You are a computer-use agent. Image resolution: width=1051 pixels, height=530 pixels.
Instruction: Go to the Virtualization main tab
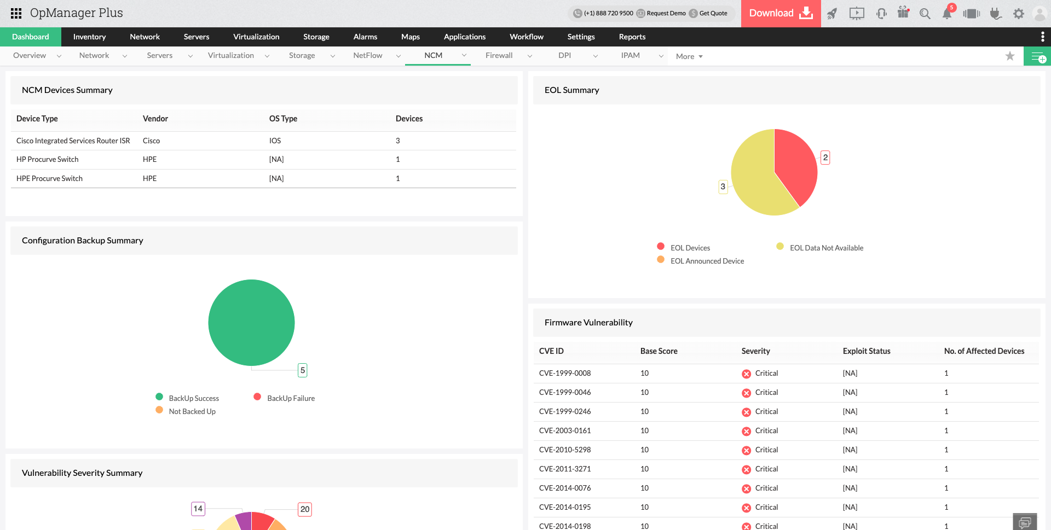click(256, 37)
